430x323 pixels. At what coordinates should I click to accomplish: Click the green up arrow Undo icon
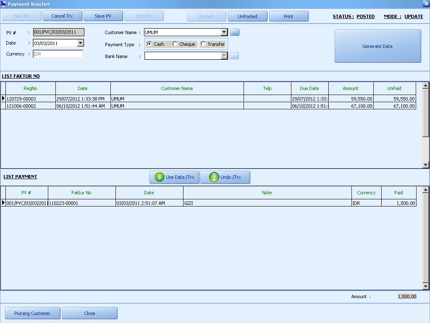[x=214, y=177]
